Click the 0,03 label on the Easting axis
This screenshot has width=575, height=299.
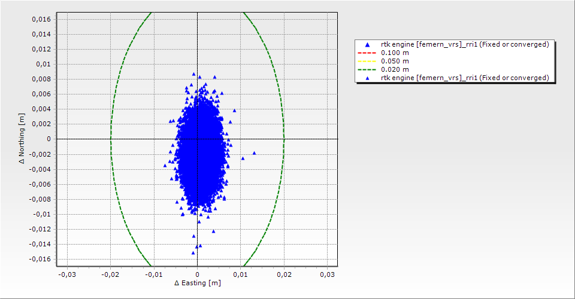[327, 274]
